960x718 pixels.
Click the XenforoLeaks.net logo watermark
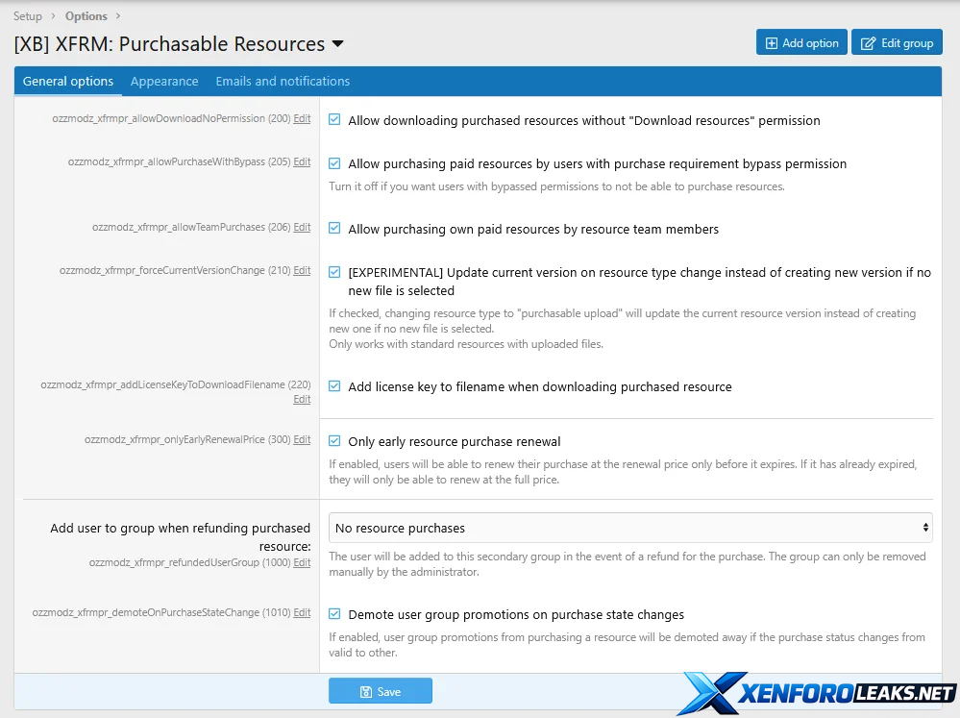point(817,693)
